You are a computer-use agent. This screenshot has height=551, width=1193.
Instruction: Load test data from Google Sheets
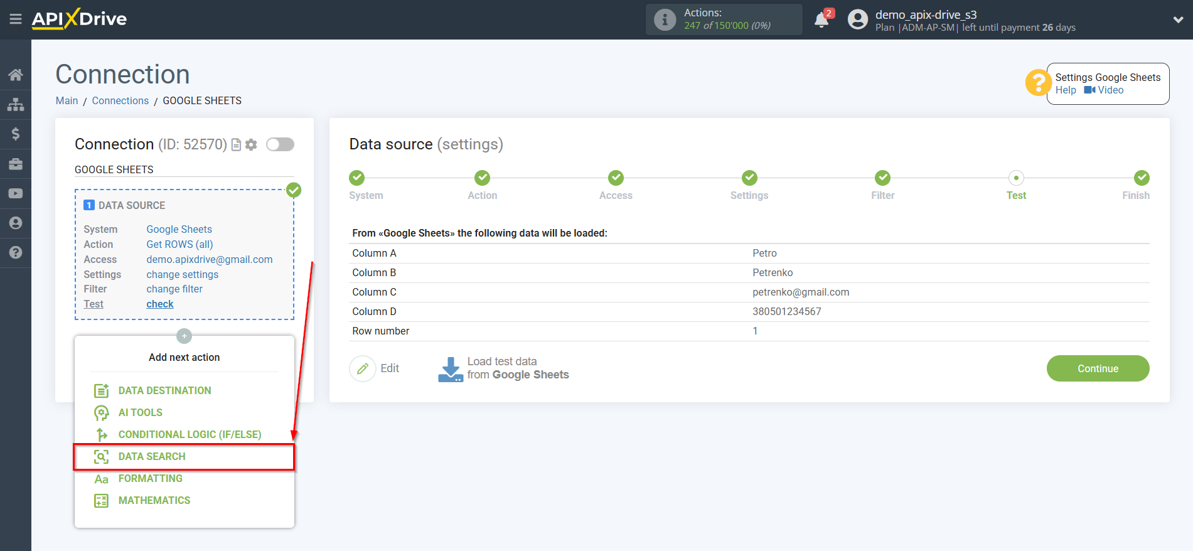click(518, 368)
